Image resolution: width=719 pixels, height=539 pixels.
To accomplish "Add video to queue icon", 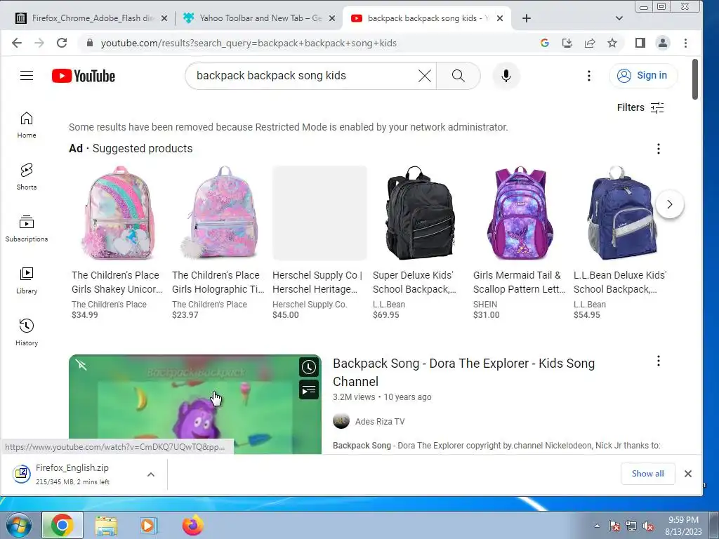I will click(x=309, y=390).
